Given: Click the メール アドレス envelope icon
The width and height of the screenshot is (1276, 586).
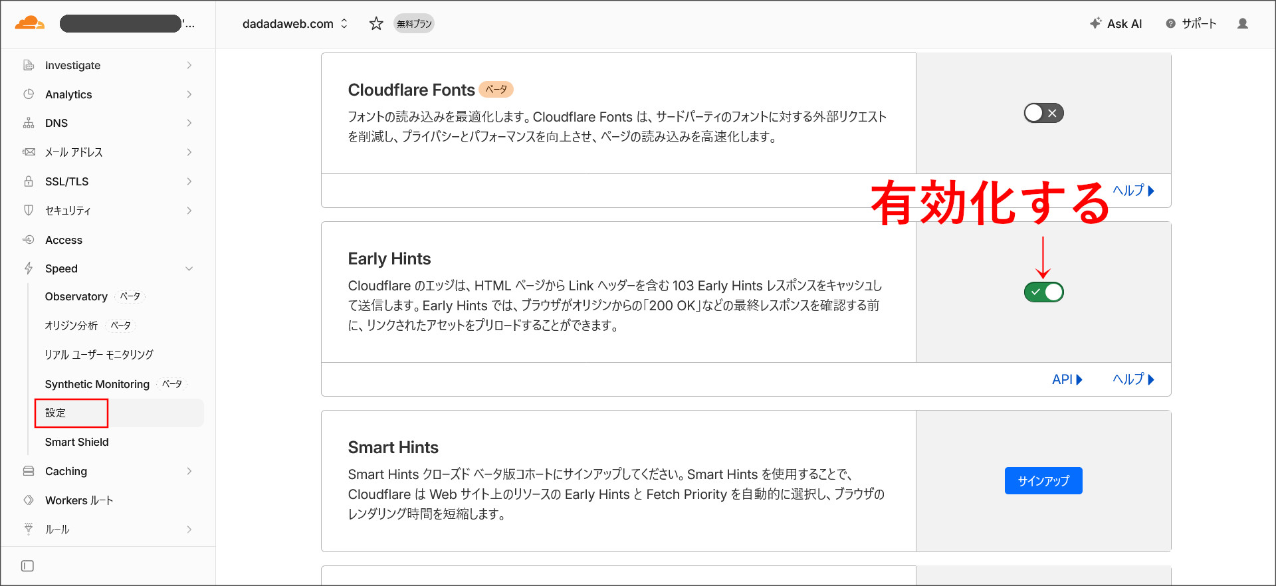Looking at the screenshot, I should pyautogui.click(x=29, y=152).
